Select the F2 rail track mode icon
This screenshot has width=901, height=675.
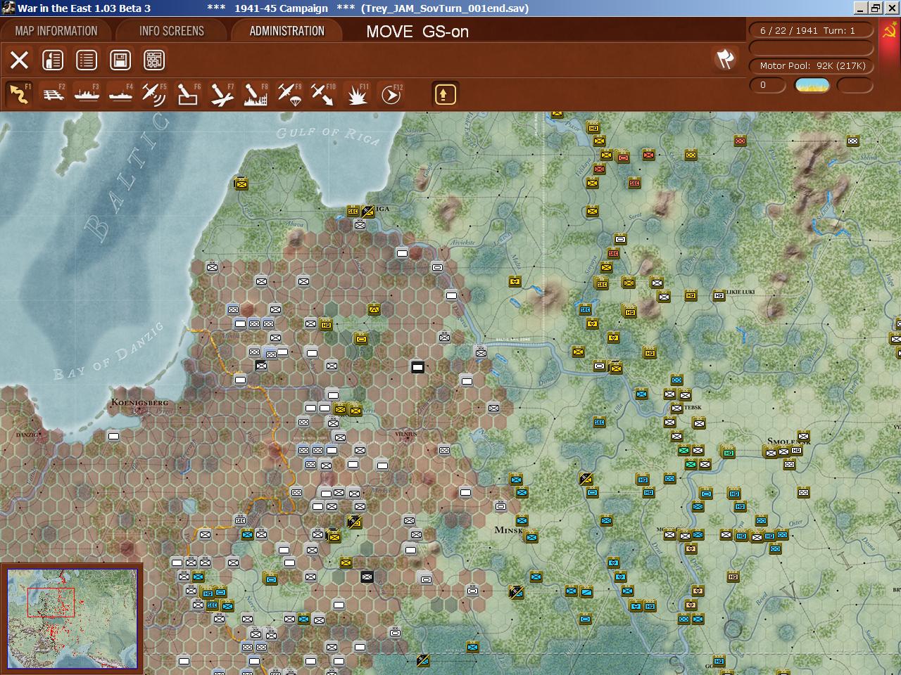53,94
